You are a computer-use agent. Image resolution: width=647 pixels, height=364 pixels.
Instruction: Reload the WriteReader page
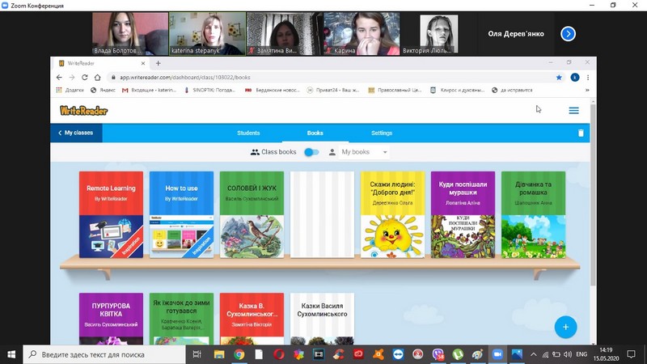[x=85, y=77]
